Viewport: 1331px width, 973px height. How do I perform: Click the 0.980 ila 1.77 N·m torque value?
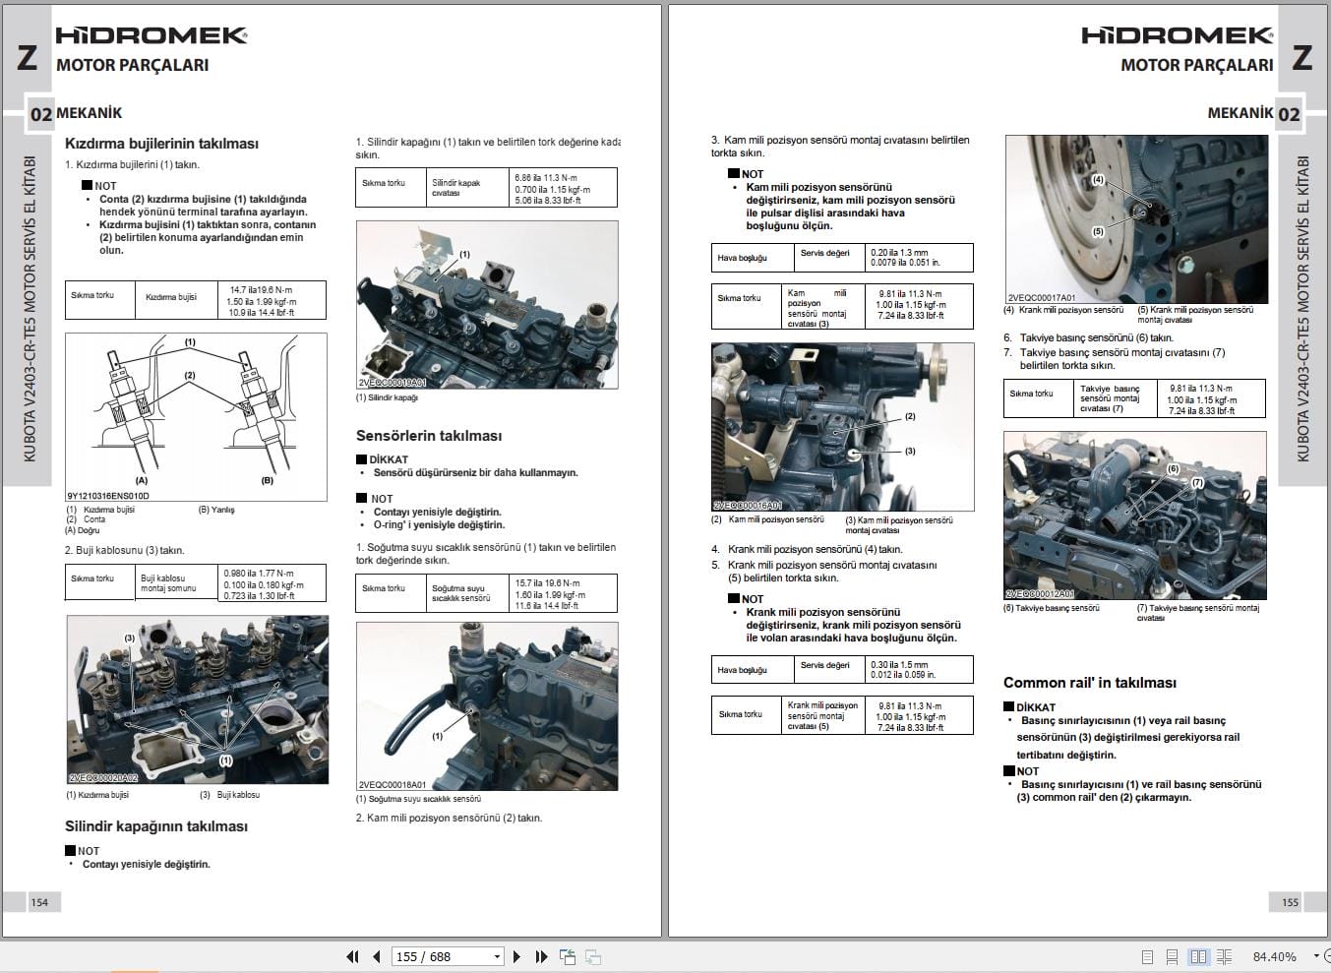pyautogui.click(x=259, y=574)
